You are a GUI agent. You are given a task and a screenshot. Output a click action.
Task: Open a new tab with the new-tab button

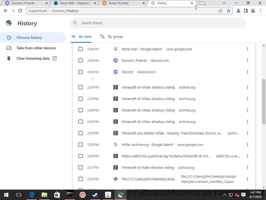[202, 3]
